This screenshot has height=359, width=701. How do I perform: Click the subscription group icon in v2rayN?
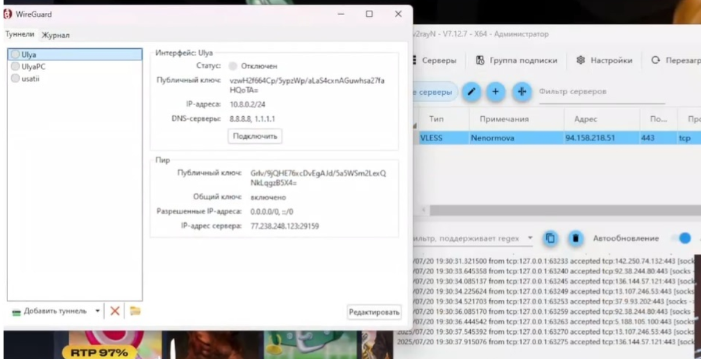(480, 60)
